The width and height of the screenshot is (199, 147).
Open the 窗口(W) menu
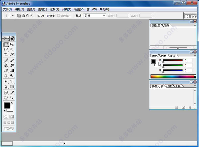92,9
